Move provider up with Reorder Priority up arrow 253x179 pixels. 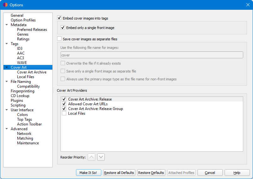(x=91, y=157)
